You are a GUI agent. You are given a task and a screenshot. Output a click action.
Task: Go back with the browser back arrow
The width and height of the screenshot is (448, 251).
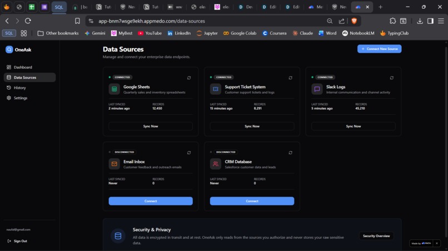7,21
